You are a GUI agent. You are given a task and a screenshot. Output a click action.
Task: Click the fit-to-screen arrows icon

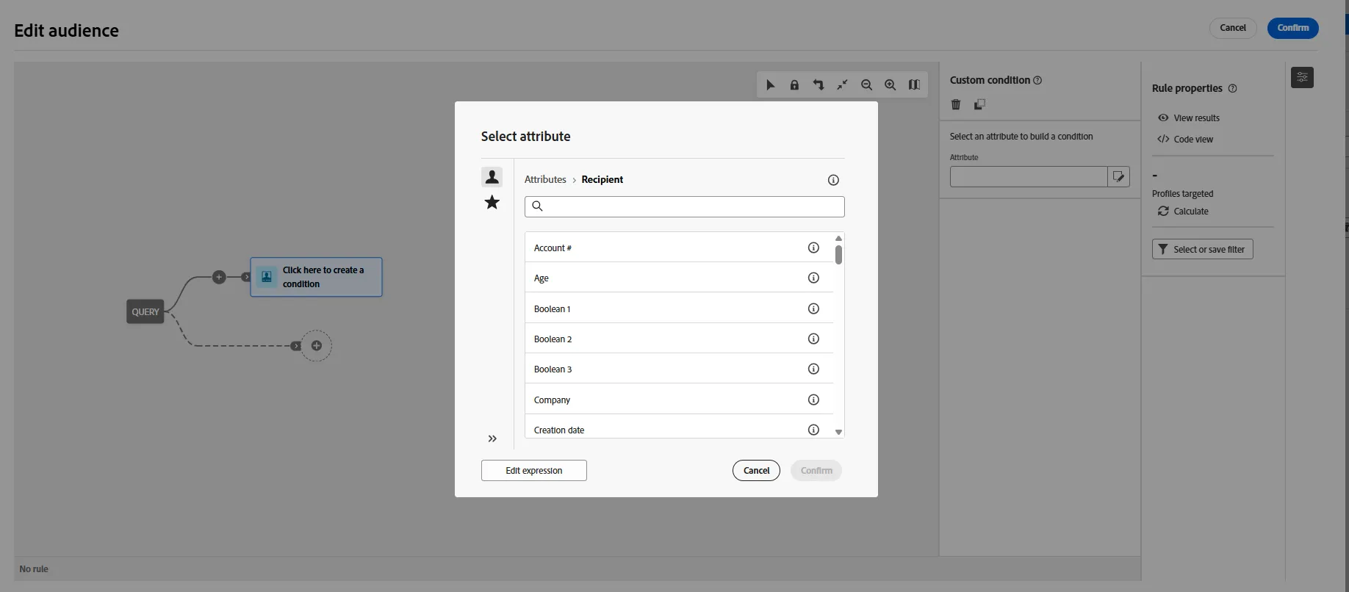point(842,85)
